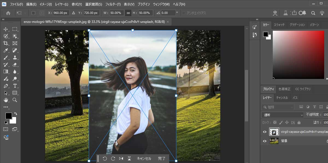The width and height of the screenshot is (328, 163).
Task: Toggle lock all padlock icon
Action: (299, 122)
